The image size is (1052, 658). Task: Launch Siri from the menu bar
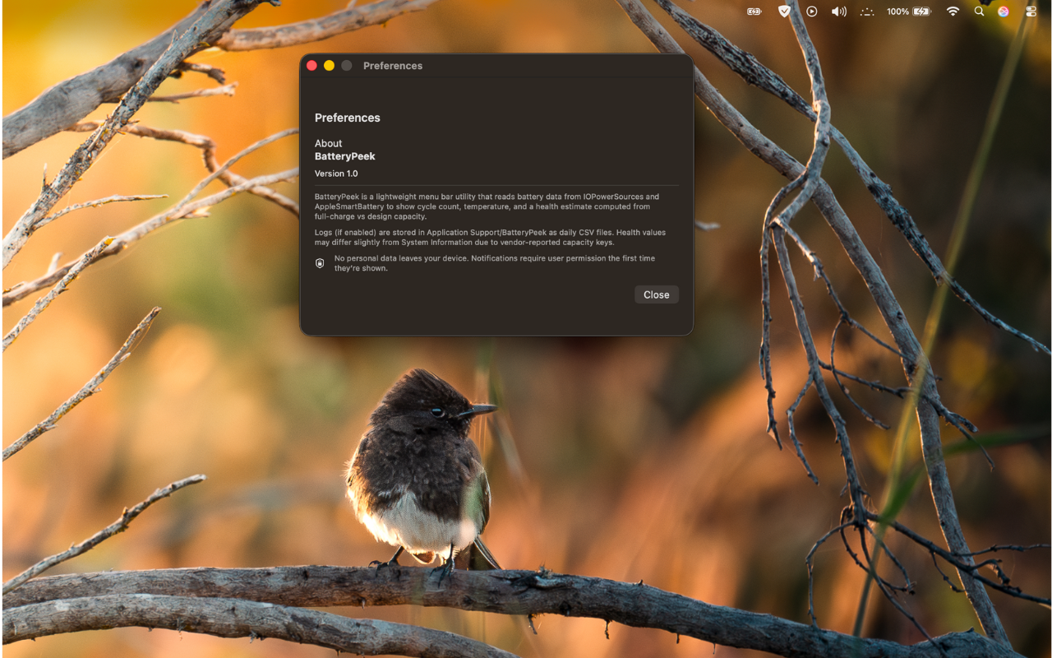[1004, 12]
